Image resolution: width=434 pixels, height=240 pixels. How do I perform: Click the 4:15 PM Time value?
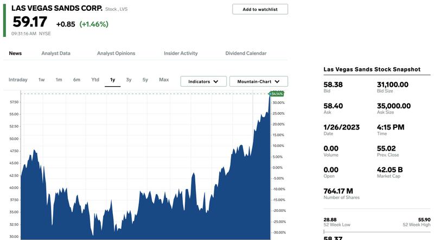pos(391,127)
